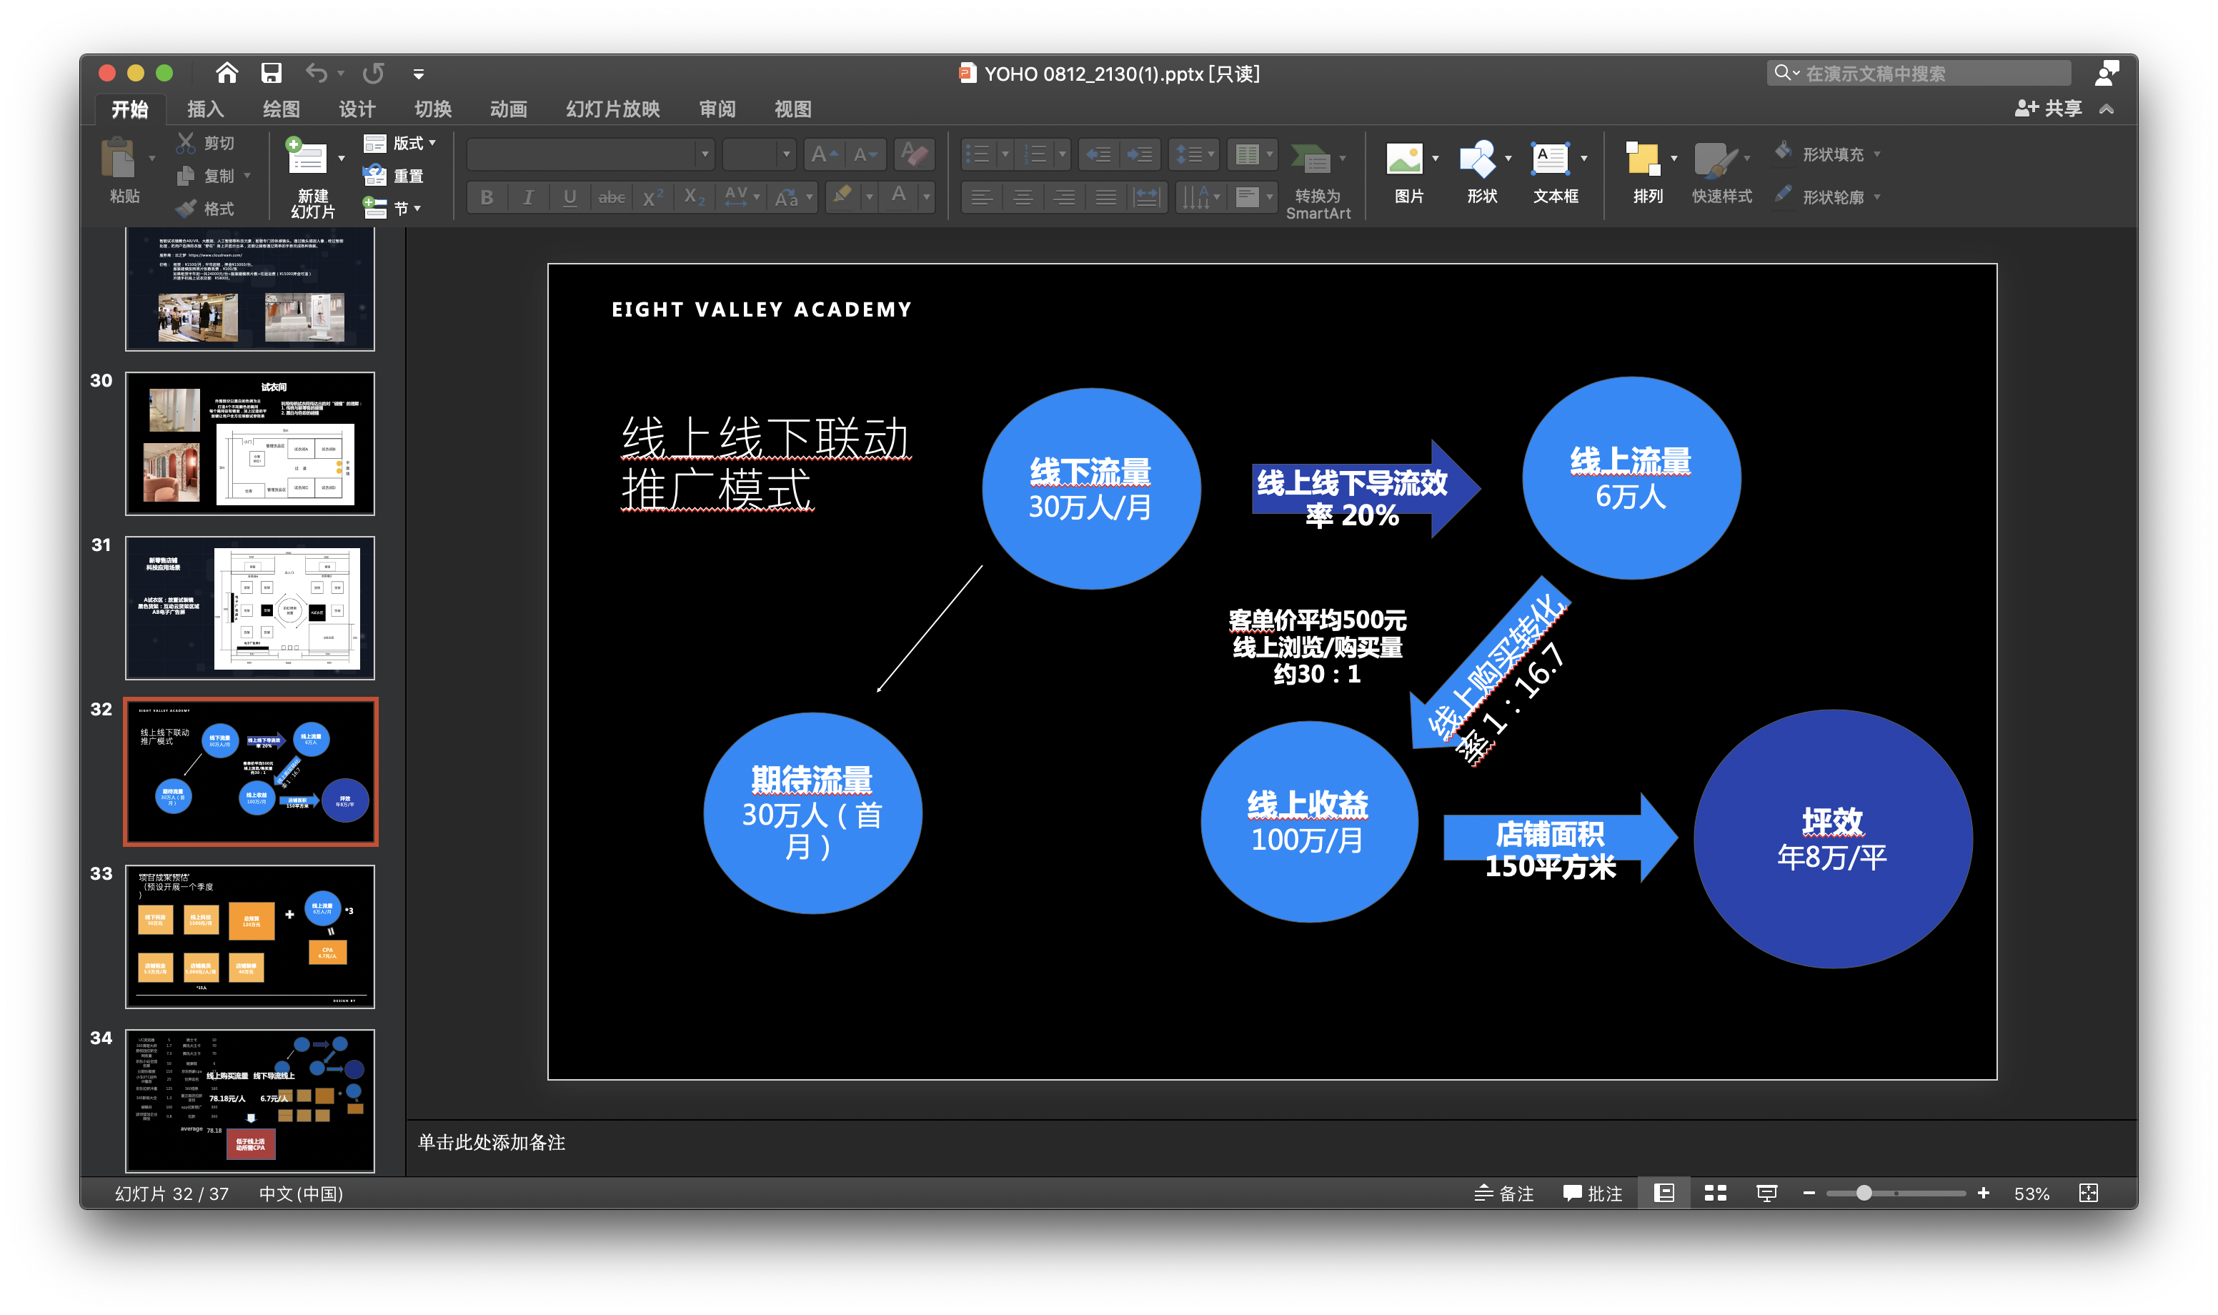This screenshot has height=1315, width=2218.
Task: Click the Home icon in title bar
Action: point(227,73)
